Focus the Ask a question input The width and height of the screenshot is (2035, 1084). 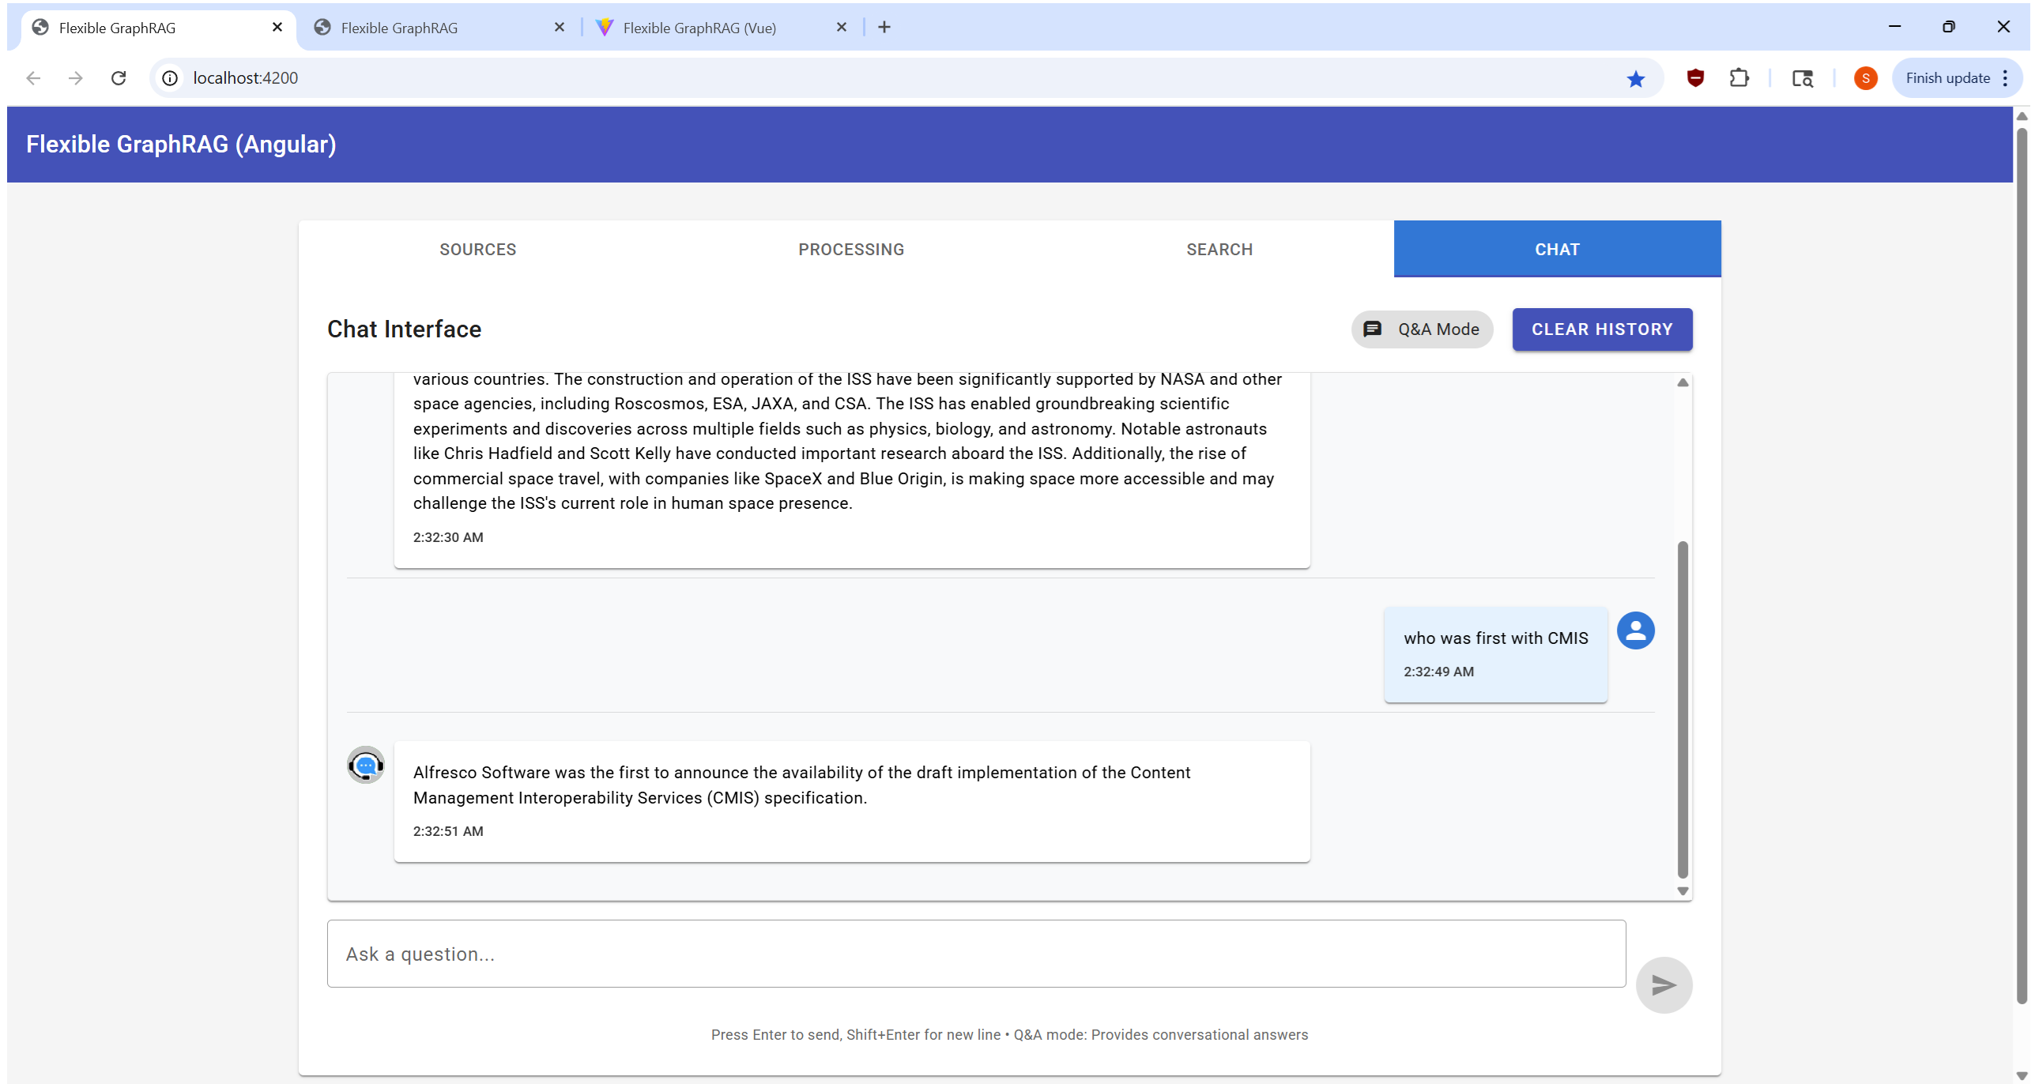(975, 954)
